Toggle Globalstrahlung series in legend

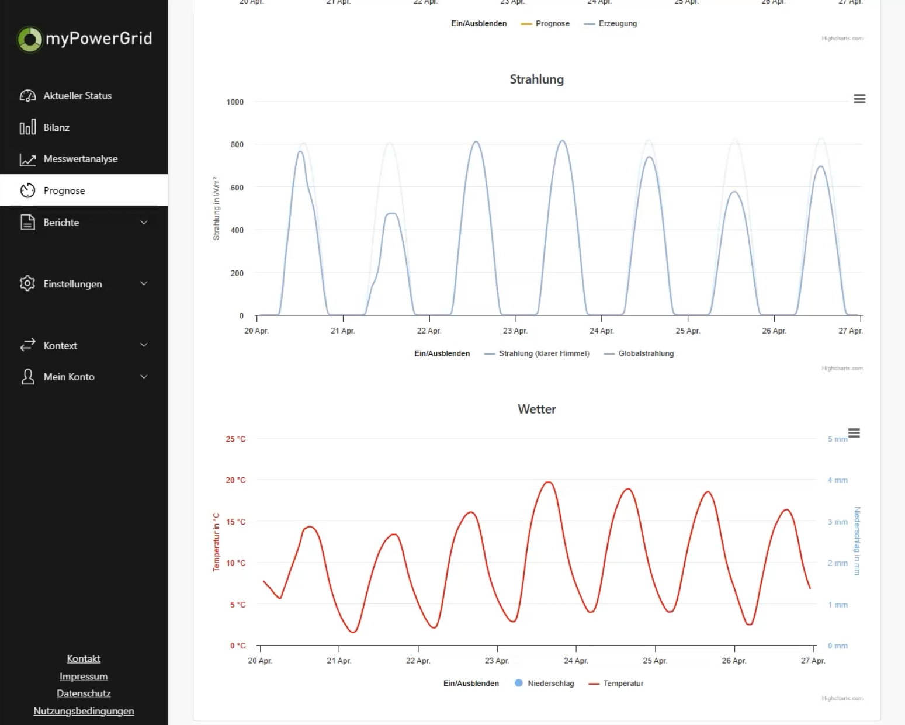[x=639, y=353]
